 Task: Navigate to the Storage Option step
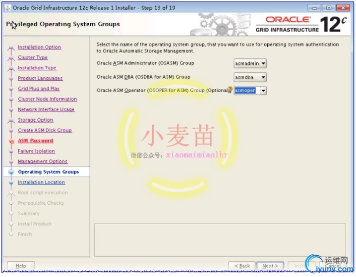[35, 120]
